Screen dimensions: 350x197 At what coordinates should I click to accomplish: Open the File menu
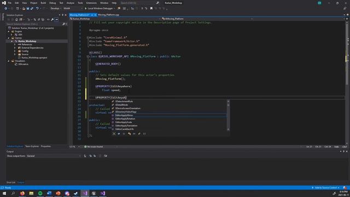[x=10, y=3]
